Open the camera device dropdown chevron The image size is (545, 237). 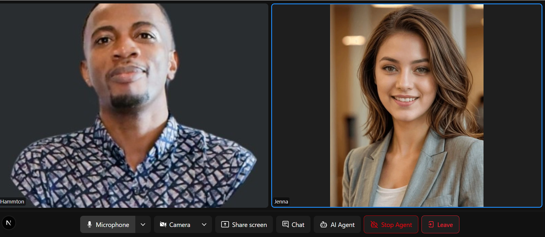click(204, 224)
